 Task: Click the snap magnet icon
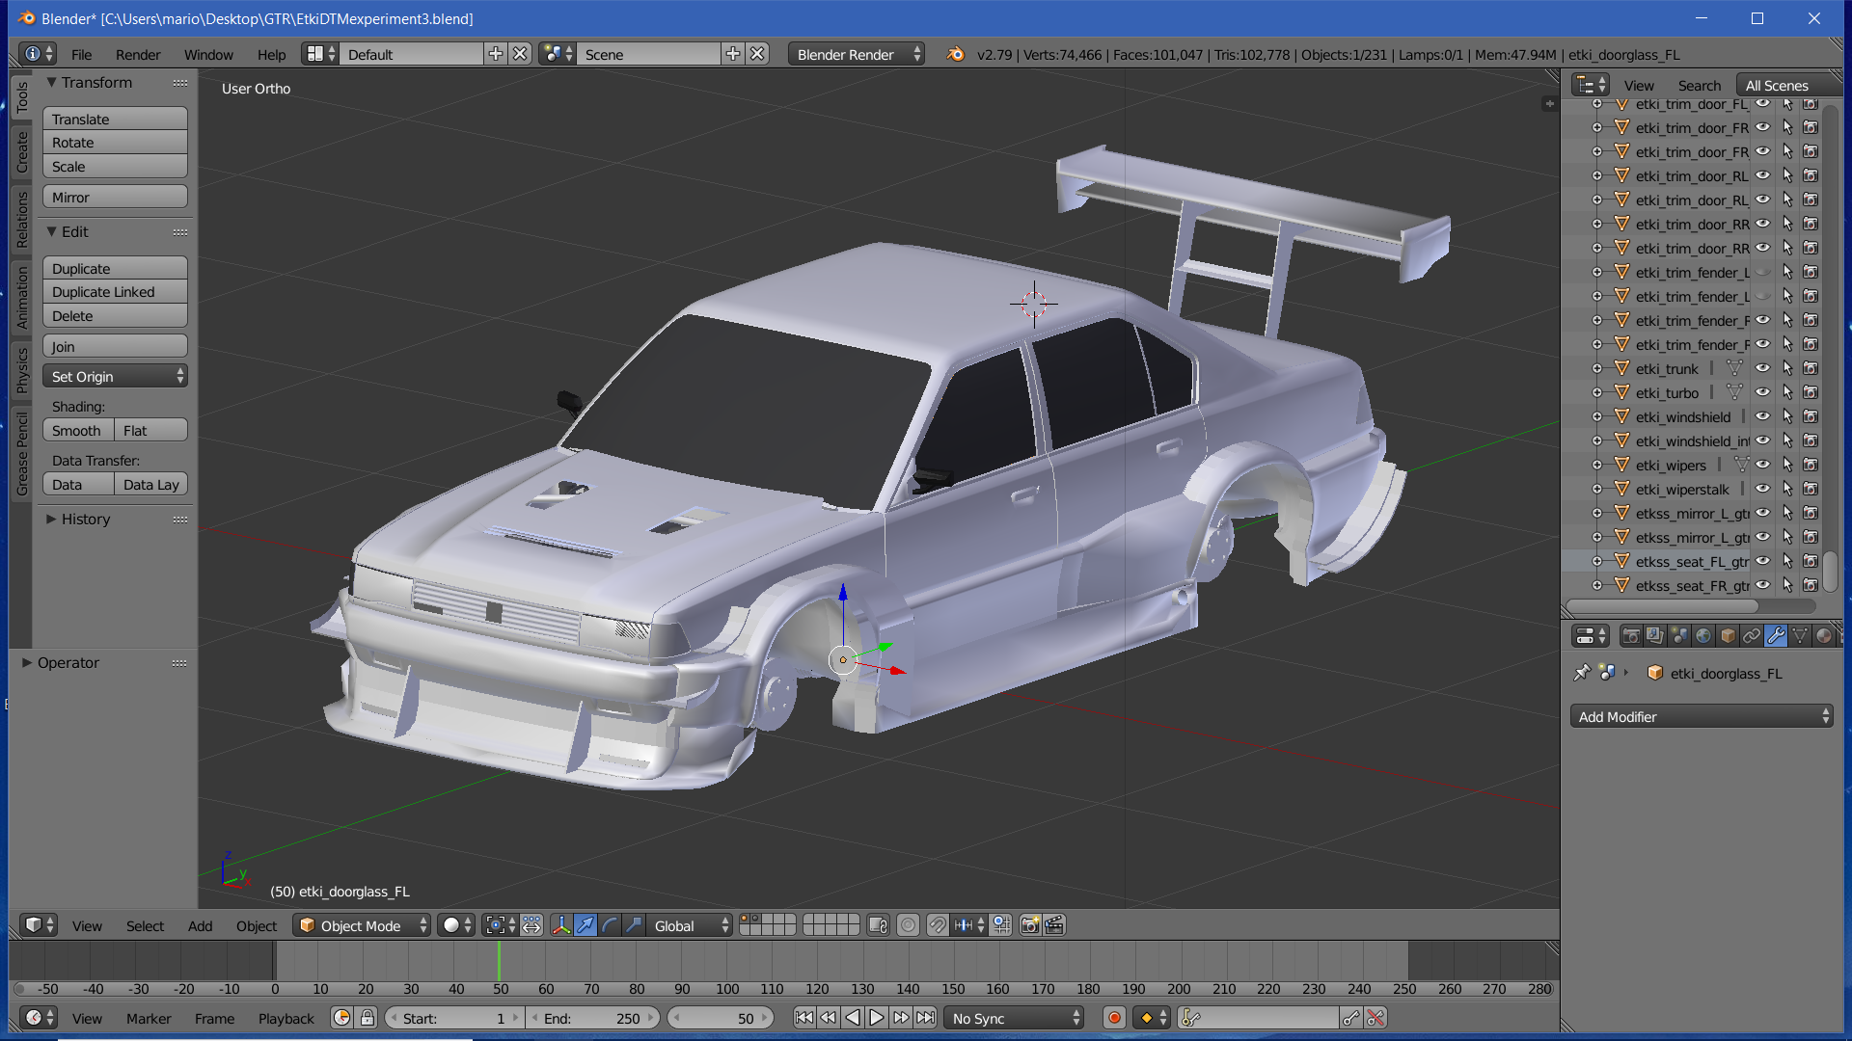pyautogui.click(x=938, y=925)
